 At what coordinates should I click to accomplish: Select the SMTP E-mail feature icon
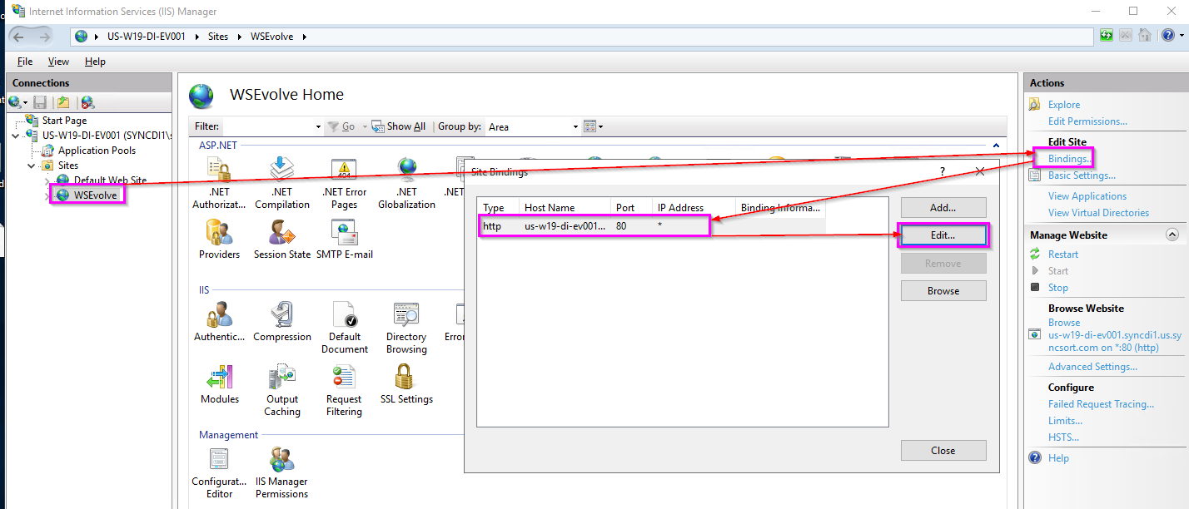pos(344,233)
